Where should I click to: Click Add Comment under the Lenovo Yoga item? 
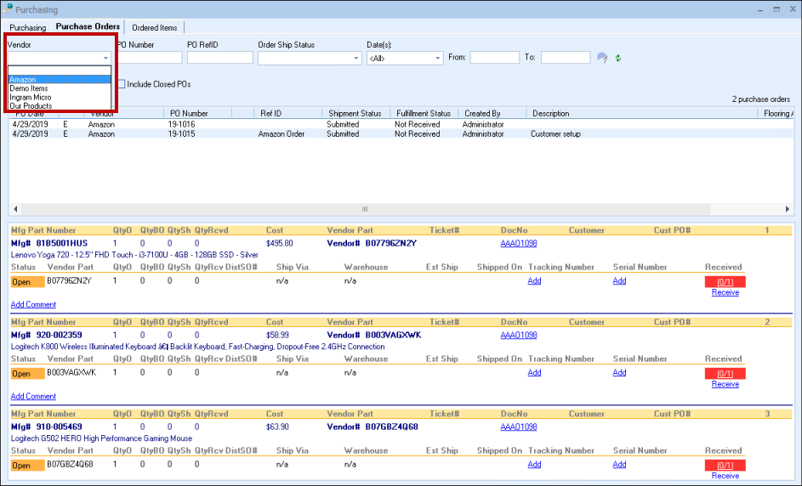point(33,304)
